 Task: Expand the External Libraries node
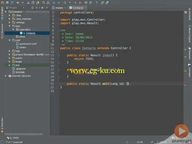pyautogui.click(x=6, y=76)
